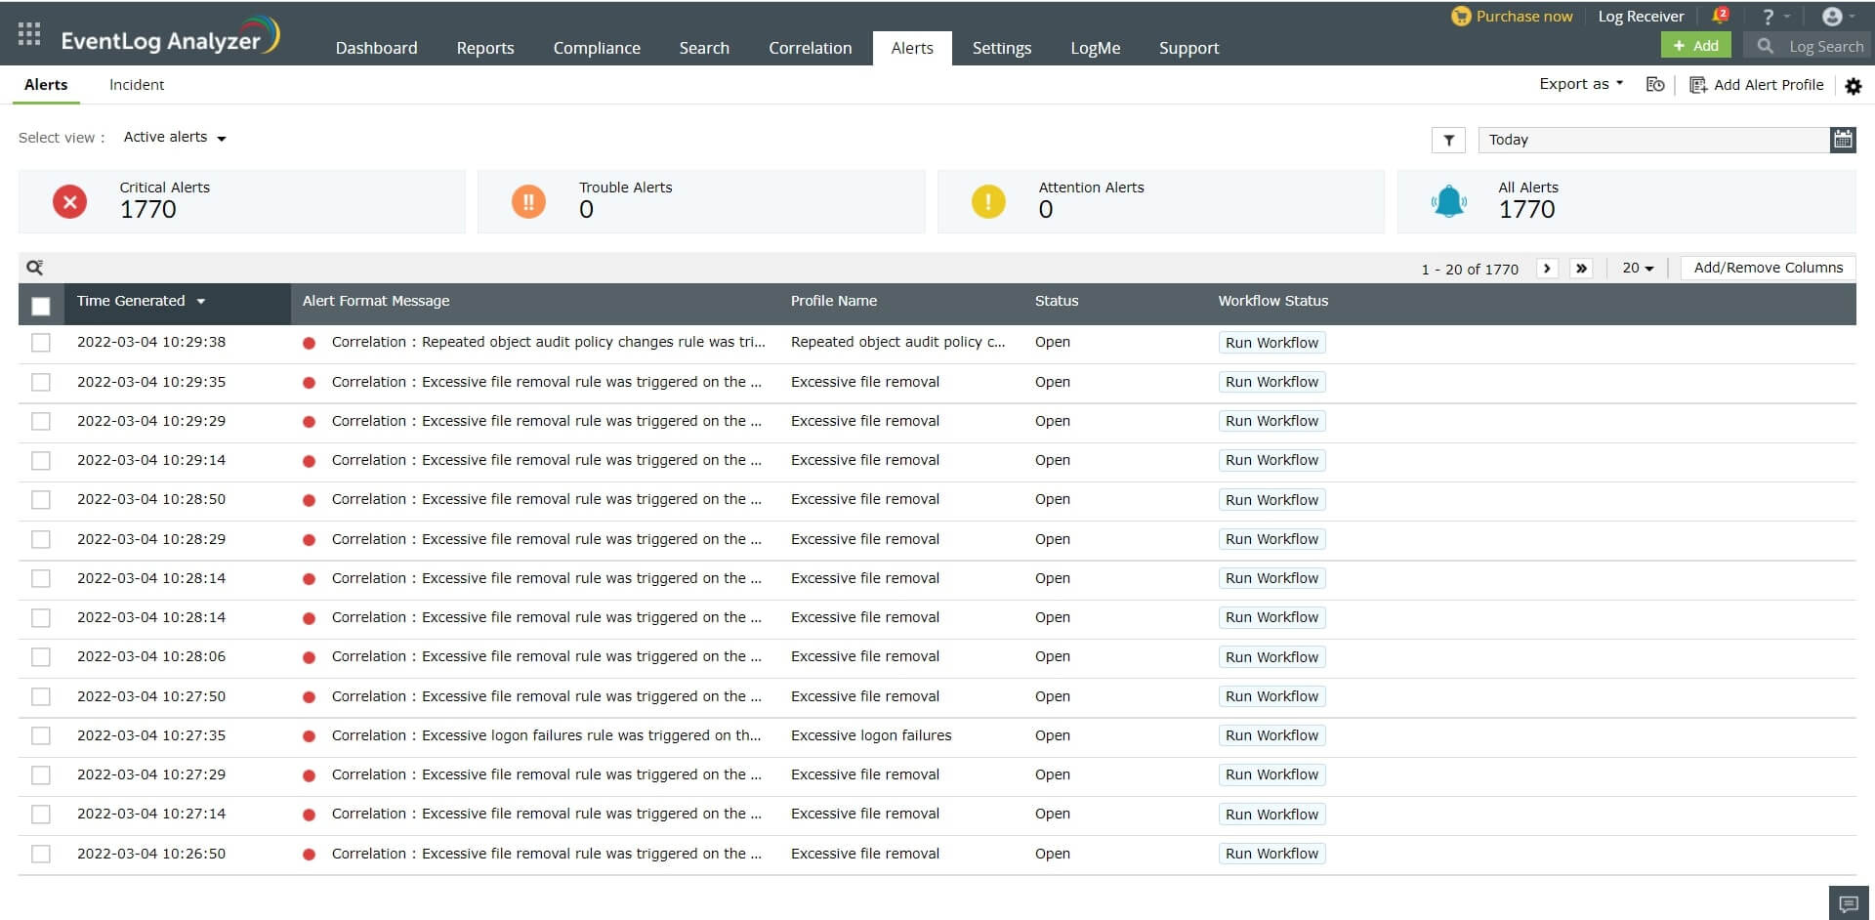Toggle the select-all alerts checkbox
1875x920 pixels.
click(x=41, y=306)
